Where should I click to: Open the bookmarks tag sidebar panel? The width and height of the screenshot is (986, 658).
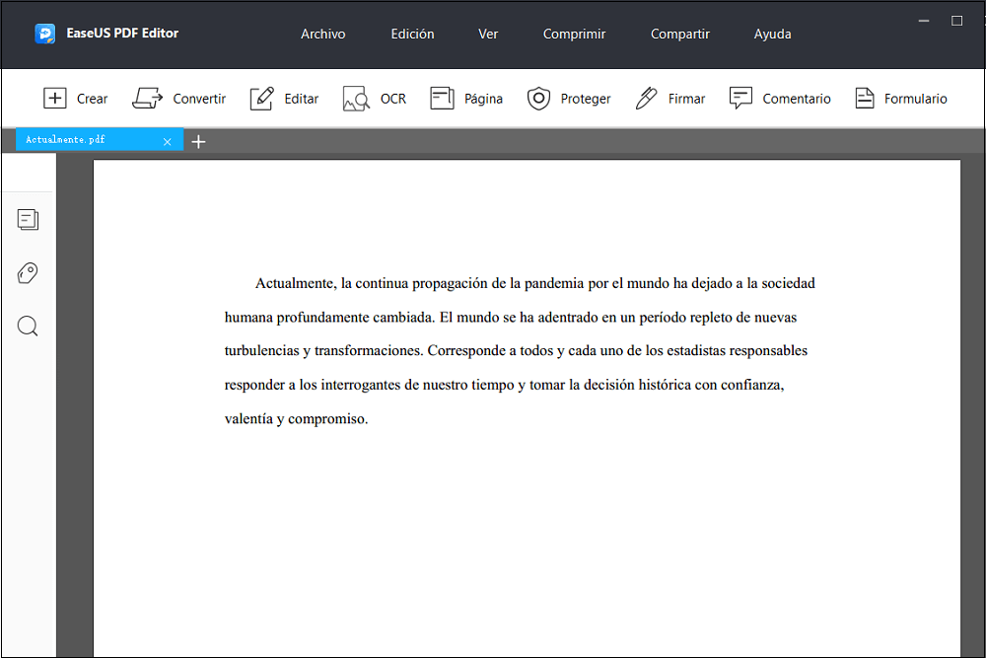[x=28, y=273]
